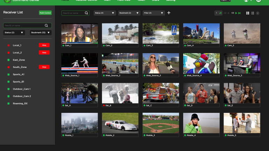
Task: Click the green status dot on Web_Source_3
Action: (x=145, y=75)
